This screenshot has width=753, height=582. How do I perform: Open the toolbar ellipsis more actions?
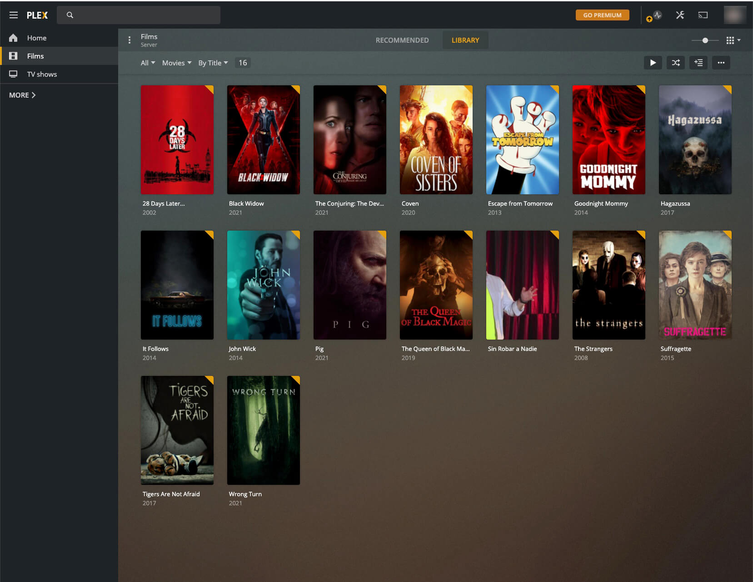721,63
